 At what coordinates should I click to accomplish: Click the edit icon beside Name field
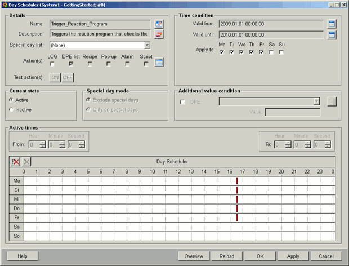(x=159, y=24)
